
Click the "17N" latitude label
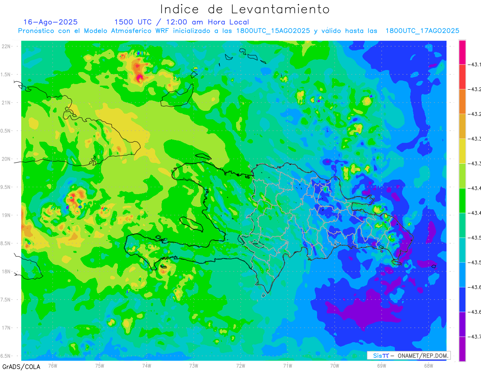tap(6, 328)
